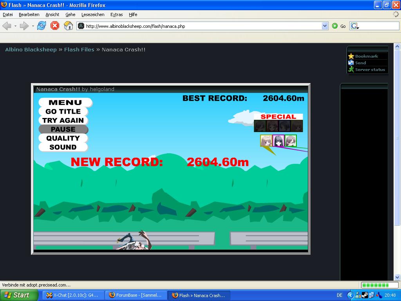Open the Datei menu
Screen dimensions: 401x301
[8, 15]
